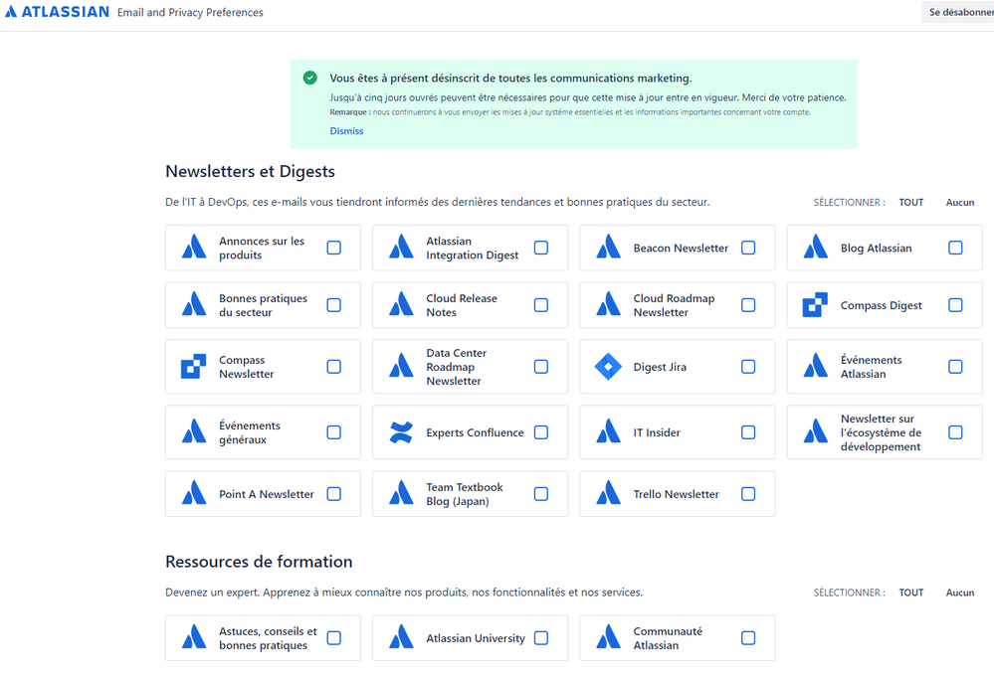Viewport: 994px width, 680px height.
Task: Enable Cloud Release Notes emails
Action: (540, 305)
